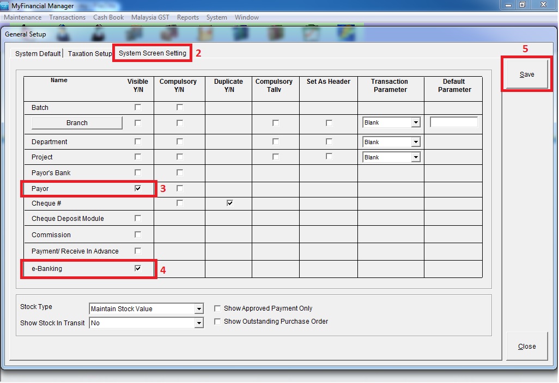
Task: Open the Malaysia GST menu
Action: pyautogui.click(x=150, y=17)
